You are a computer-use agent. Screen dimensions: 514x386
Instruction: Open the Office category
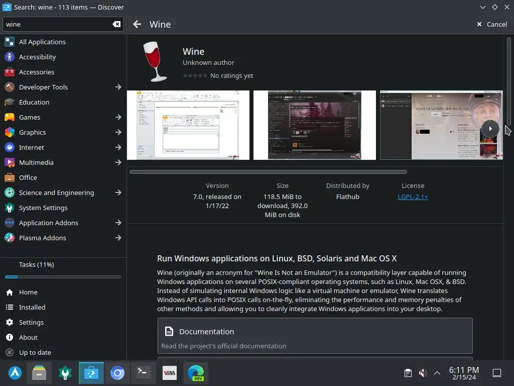pos(63,177)
